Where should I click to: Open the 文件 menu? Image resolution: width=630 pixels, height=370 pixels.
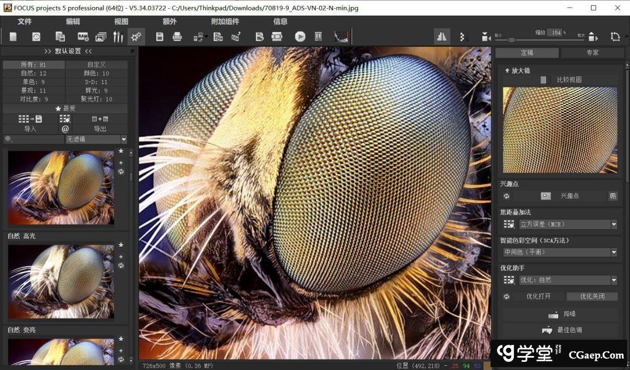pos(24,22)
